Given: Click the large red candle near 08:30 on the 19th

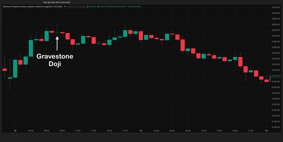Looking at the screenshot, I should [x=183, y=45].
